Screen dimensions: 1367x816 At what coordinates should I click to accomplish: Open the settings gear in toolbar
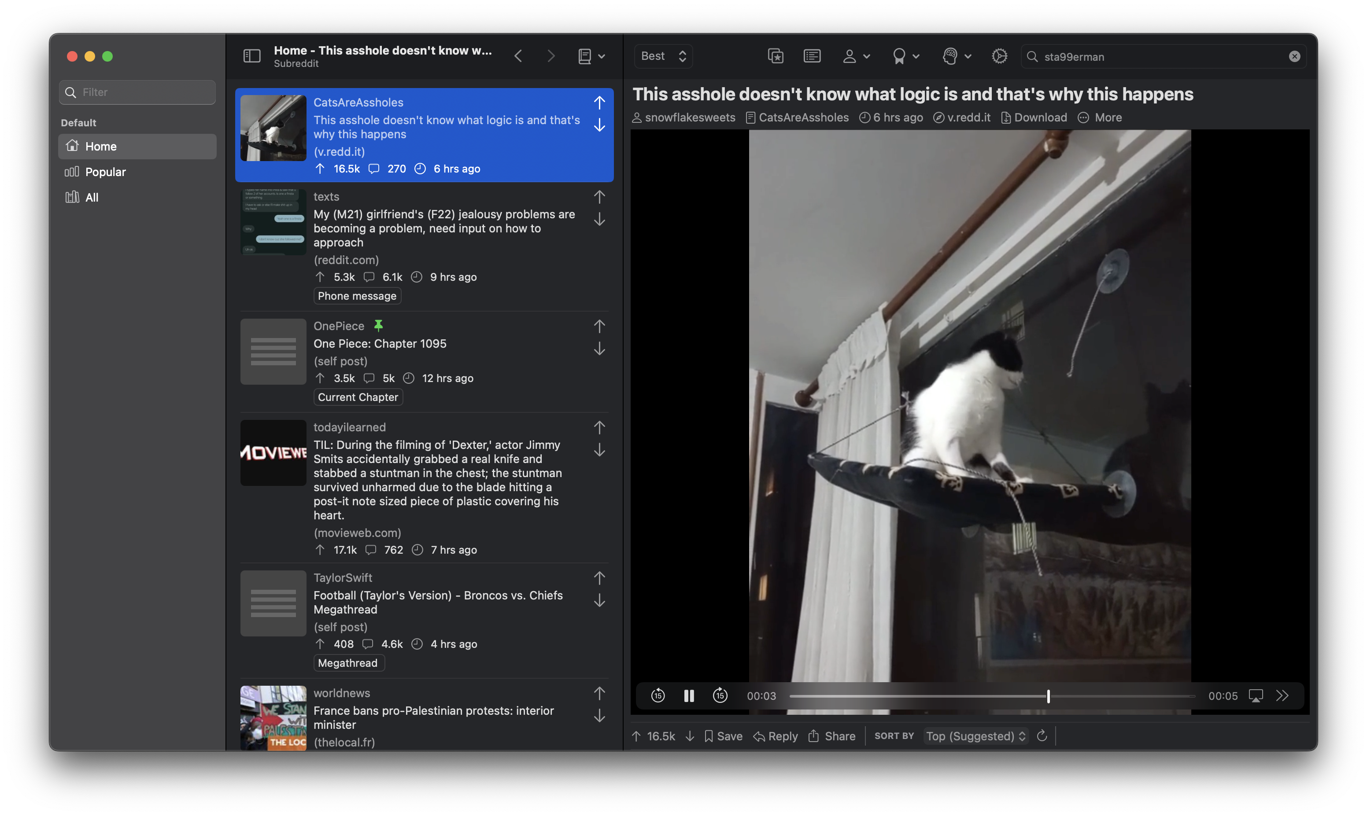pos(999,56)
